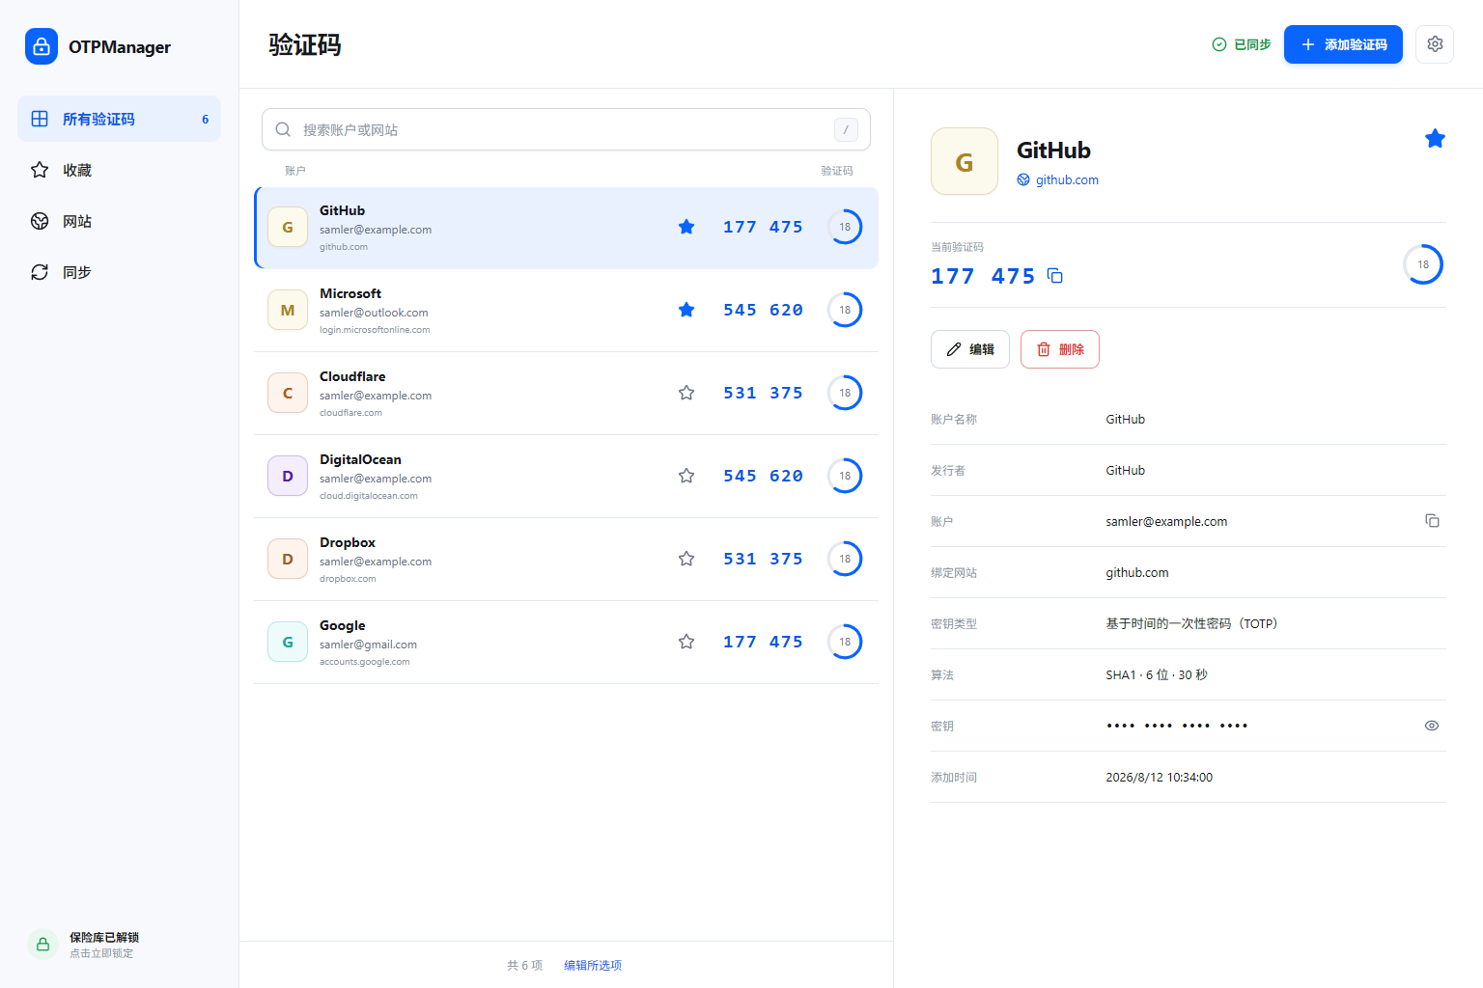Image resolution: width=1483 pixels, height=988 pixels.
Task: Click the Dropbox row avatar icon
Action: click(x=288, y=559)
